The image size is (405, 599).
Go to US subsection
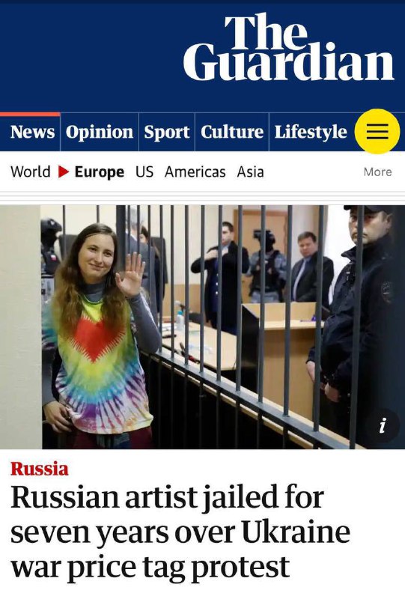[144, 171]
